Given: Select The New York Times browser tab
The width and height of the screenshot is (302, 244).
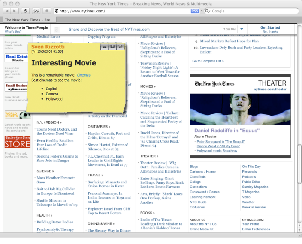Looking at the screenshot, I should [x=29, y=20].
